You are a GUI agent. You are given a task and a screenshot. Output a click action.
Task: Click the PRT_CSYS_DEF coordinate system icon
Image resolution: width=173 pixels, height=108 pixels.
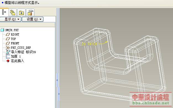coord(8,48)
